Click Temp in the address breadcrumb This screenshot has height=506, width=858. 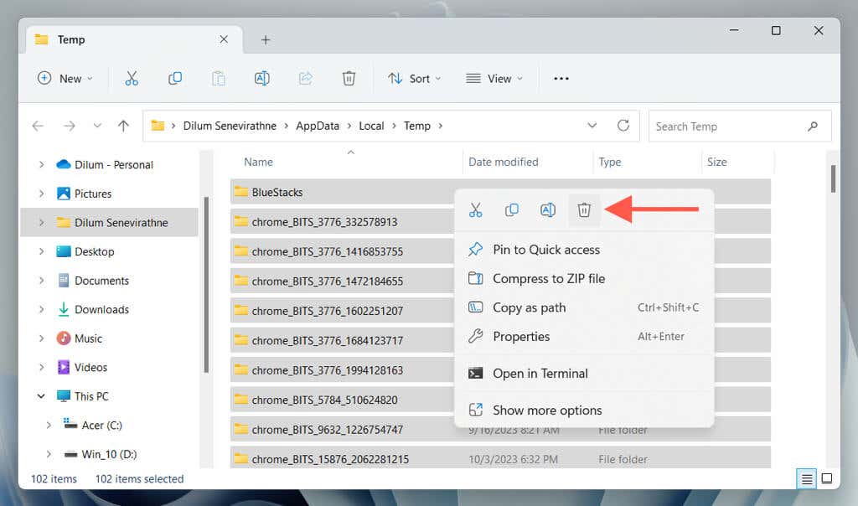pyautogui.click(x=417, y=126)
